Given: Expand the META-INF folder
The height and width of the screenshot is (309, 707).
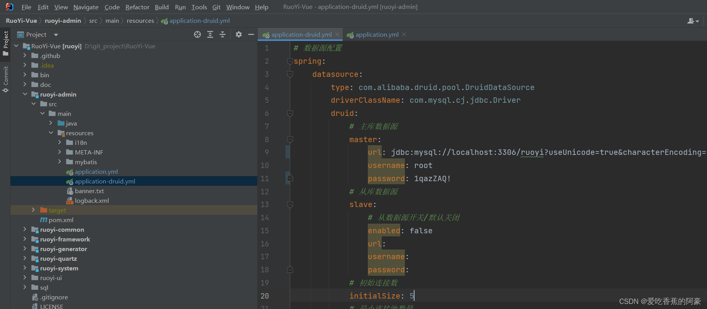Looking at the screenshot, I should (60, 152).
